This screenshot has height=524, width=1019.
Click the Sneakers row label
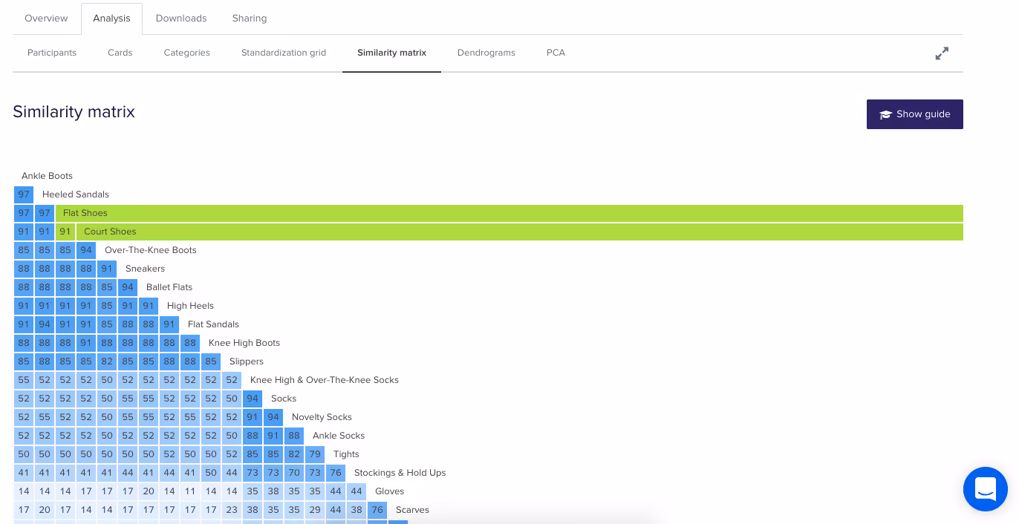pyautogui.click(x=146, y=269)
